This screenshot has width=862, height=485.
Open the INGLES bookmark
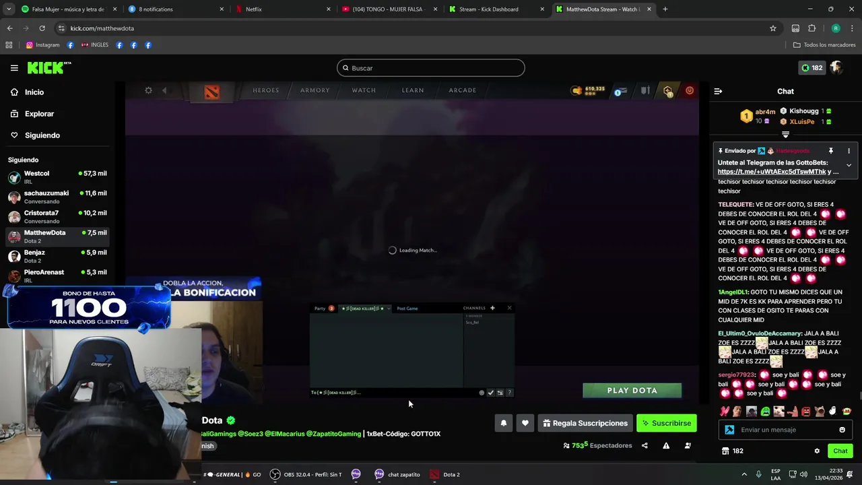pyautogui.click(x=94, y=45)
